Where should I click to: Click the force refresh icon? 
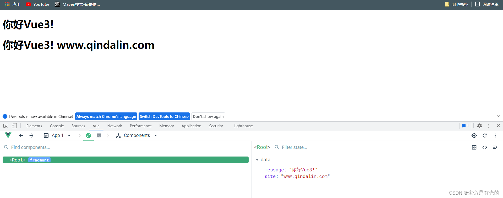click(485, 135)
